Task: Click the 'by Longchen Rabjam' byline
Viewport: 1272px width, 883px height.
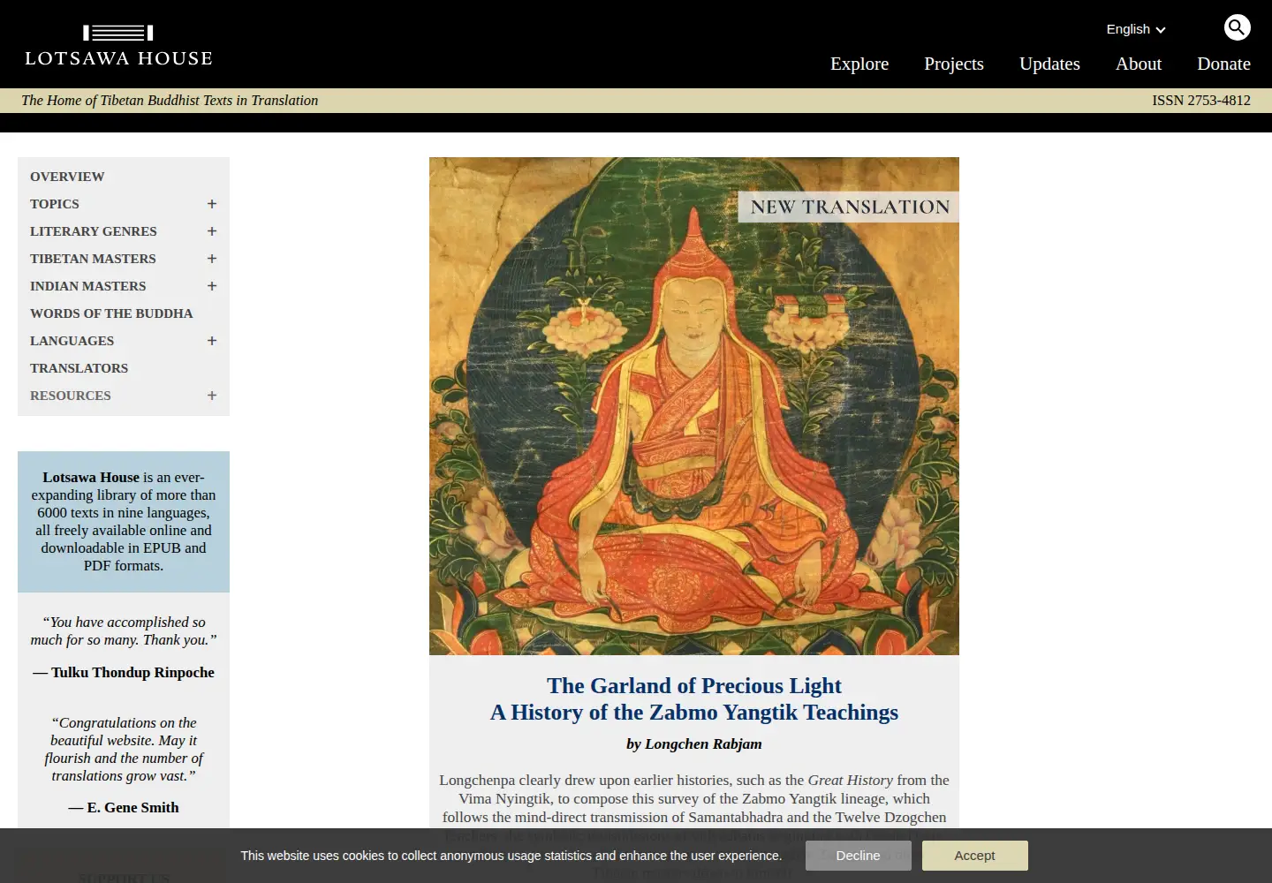Action: 694,743
